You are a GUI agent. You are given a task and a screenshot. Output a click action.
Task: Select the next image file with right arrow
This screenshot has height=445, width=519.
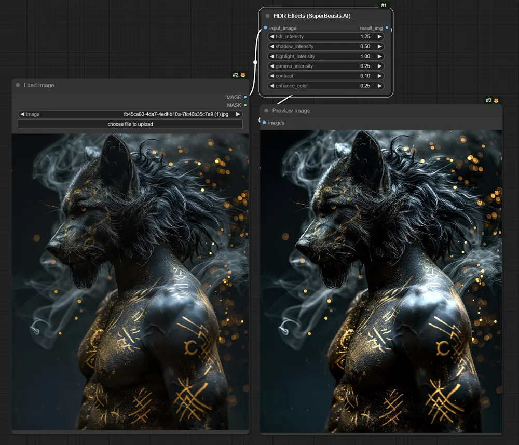click(x=238, y=114)
